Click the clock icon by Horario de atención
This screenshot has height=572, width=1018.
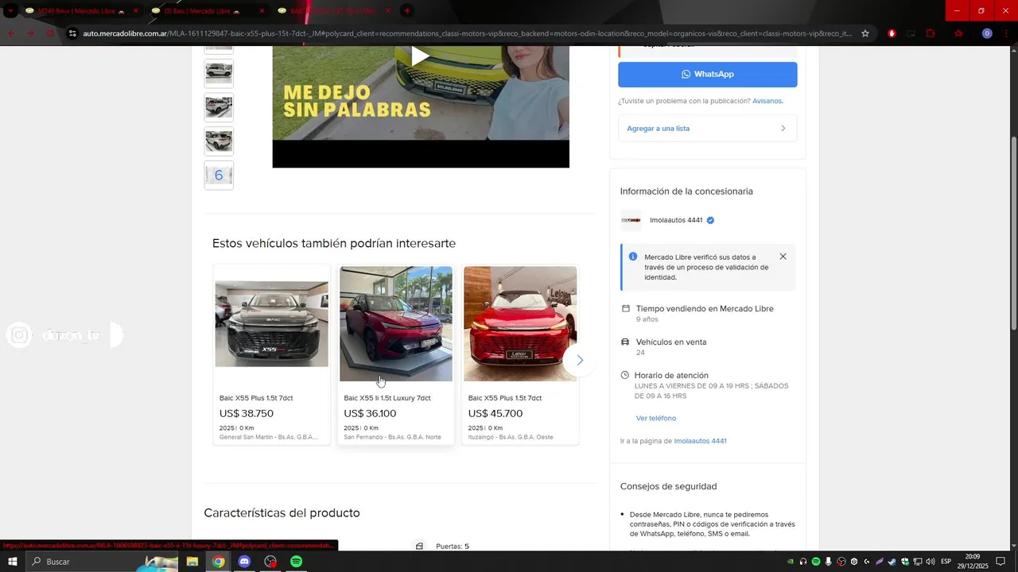coord(625,375)
